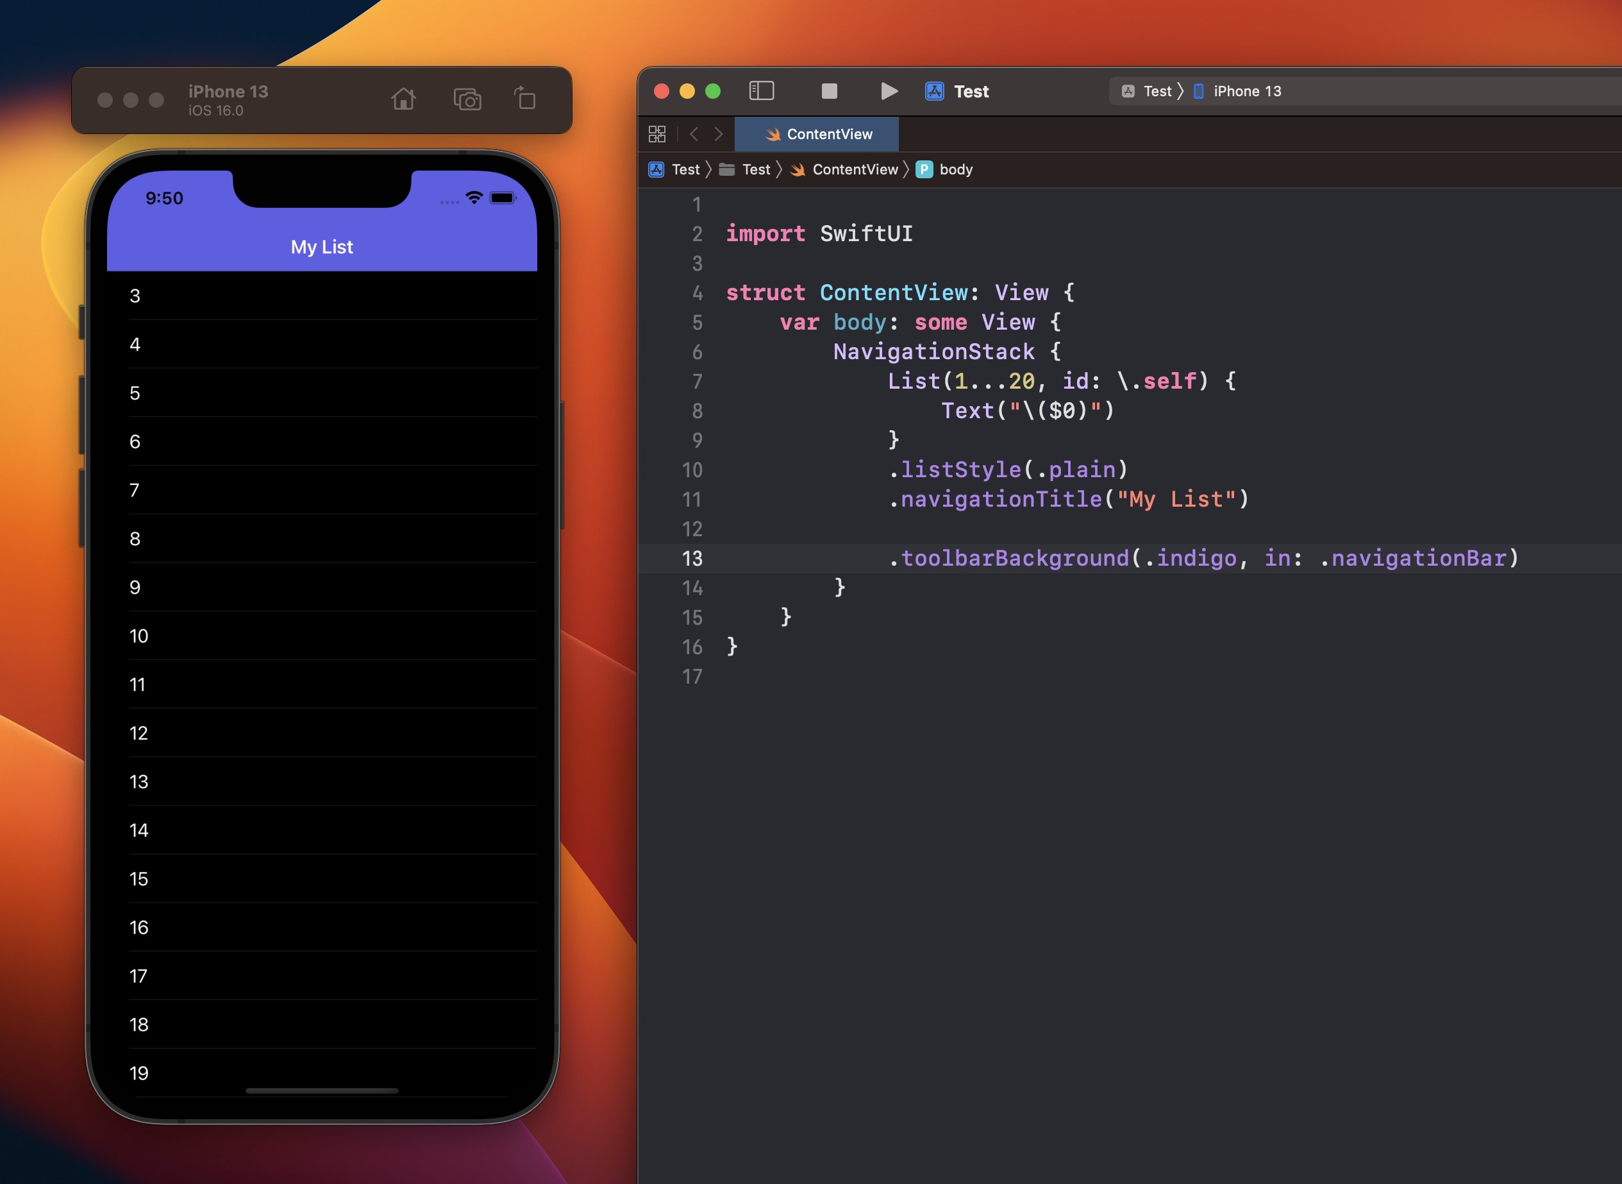The width and height of the screenshot is (1622, 1184).
Task: Click the Wi-Fi icon in the simulator status bar
Action: pos(474,198)
